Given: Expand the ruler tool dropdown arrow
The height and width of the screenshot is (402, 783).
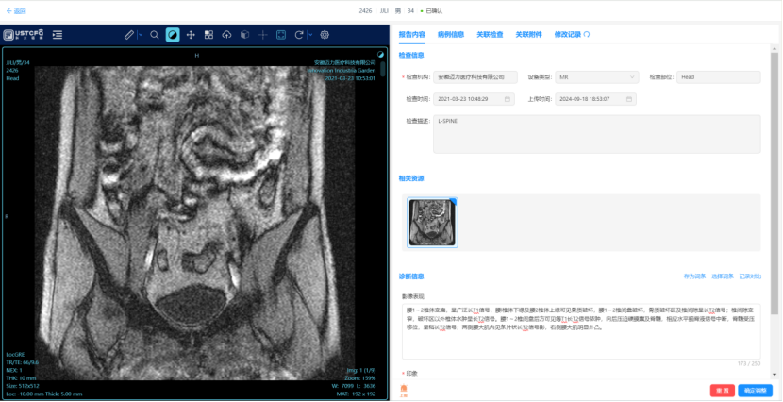Looking at the screenshot, I should [x=140, y=35].
